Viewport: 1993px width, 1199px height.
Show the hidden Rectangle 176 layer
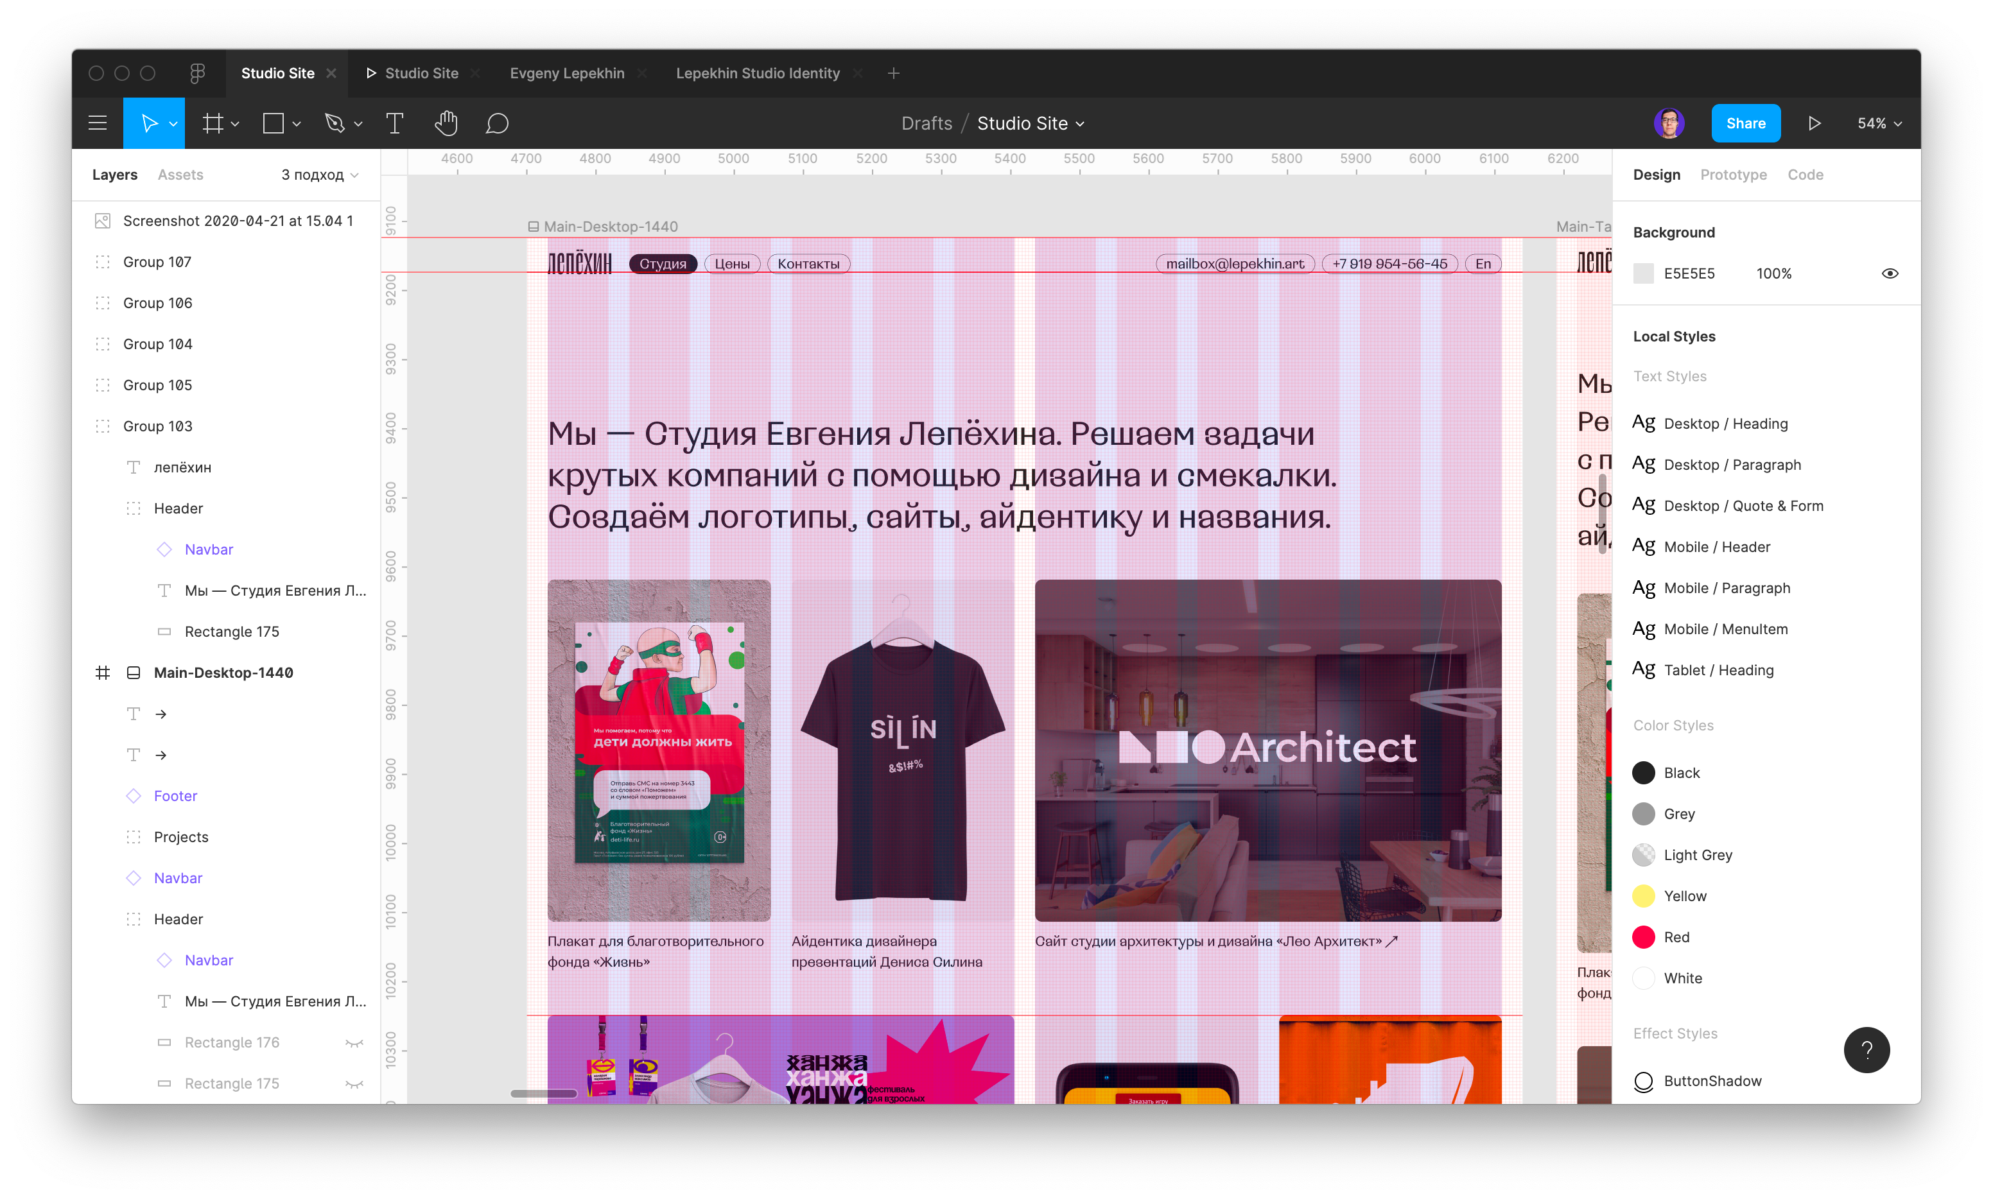(x=354, y=1042)
